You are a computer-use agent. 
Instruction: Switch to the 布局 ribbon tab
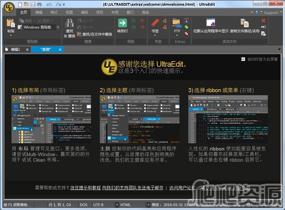click(114, 12)
